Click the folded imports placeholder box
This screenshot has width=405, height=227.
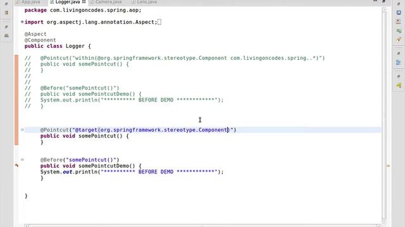tap(159, 22)
